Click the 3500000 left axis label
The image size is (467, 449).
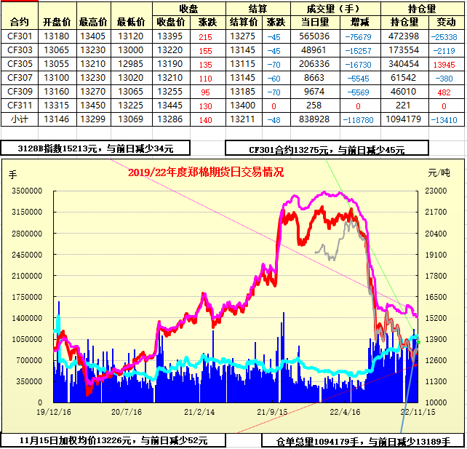click(28, 191)
